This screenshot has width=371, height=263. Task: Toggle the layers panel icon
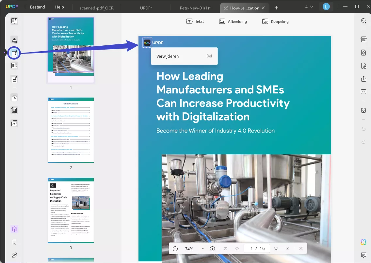tap(14, 229)
